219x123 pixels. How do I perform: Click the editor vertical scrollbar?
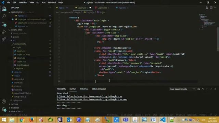[x=218, y=39]
